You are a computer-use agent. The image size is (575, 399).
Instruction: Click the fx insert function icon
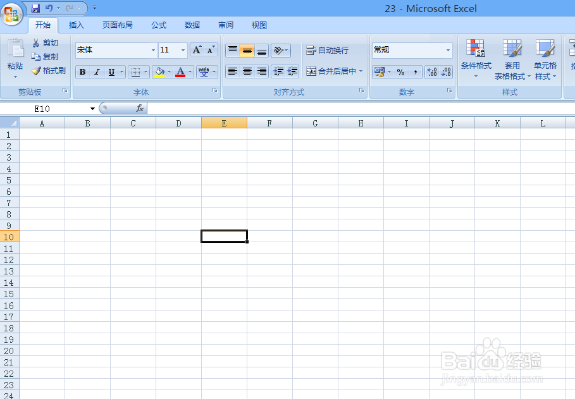pyautogui.click(x=140, y=108)
